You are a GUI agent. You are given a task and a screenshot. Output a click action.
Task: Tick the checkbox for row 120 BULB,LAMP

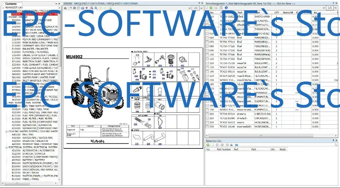point(207,63)
